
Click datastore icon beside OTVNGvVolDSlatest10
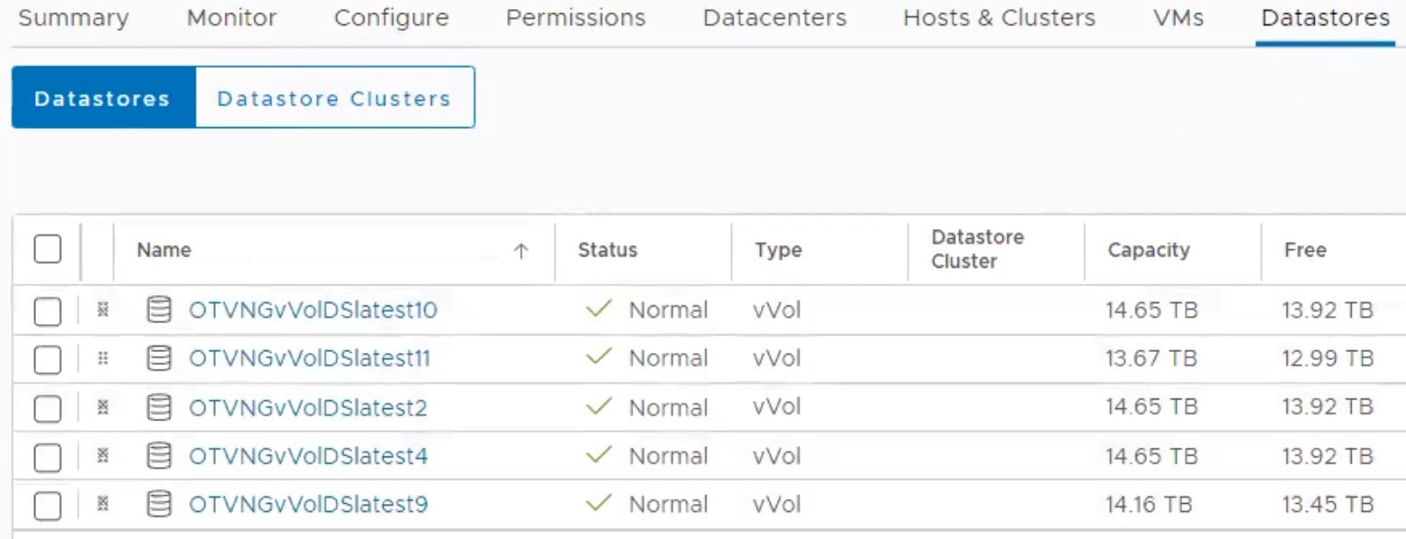pyautogui.click(x=159, y=310)
